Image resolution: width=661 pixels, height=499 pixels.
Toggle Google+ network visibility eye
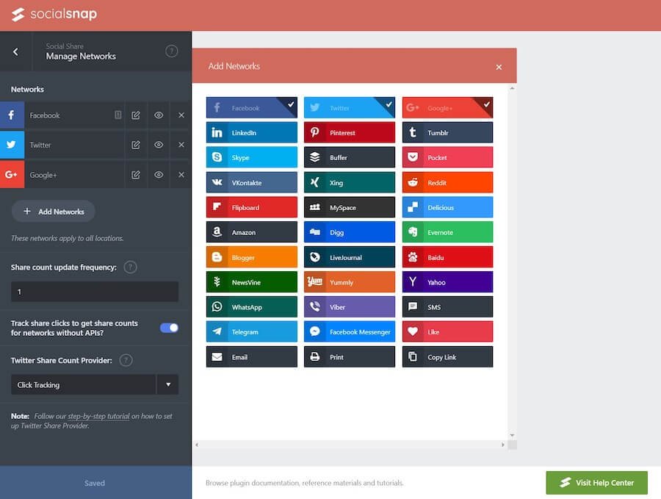pyautogui.click(x=159, y=175)
